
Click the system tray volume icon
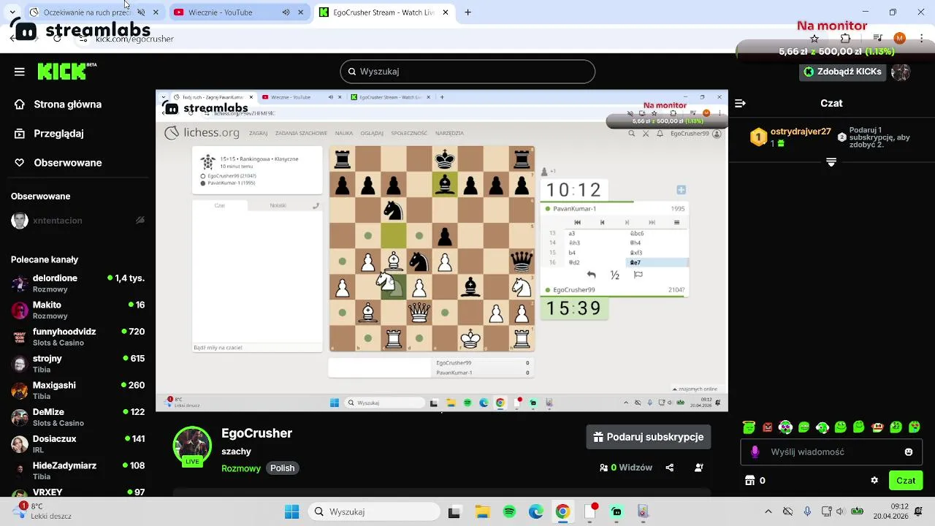coord(840,512)
